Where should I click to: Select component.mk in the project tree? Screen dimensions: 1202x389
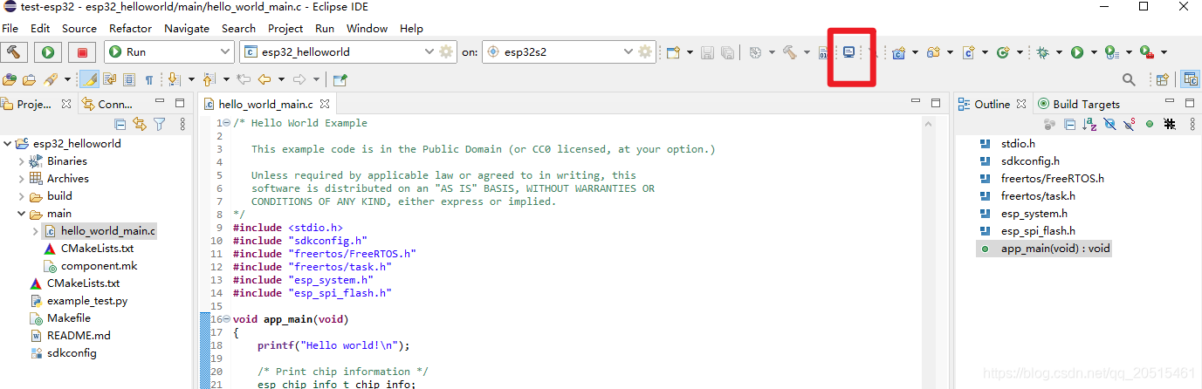pyautogui.click(x=99, y=265)
